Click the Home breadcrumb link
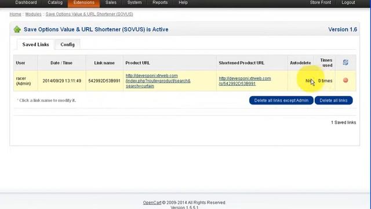This screenshot has width=371, height=209. 16,14
